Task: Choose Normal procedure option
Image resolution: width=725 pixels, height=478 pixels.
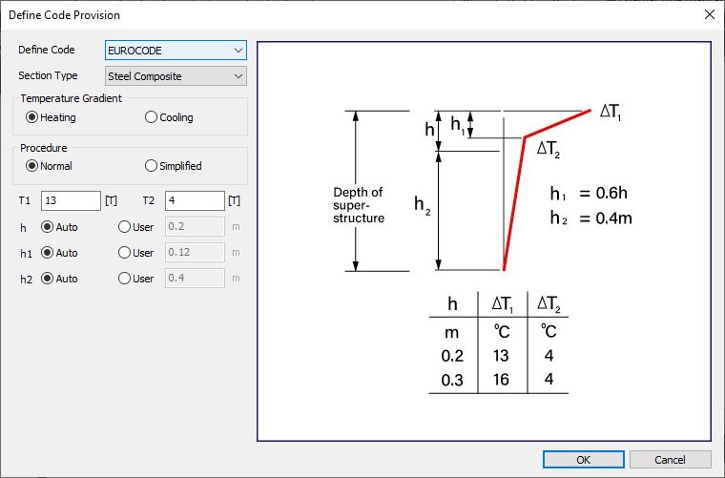Action: click(32, 166)
